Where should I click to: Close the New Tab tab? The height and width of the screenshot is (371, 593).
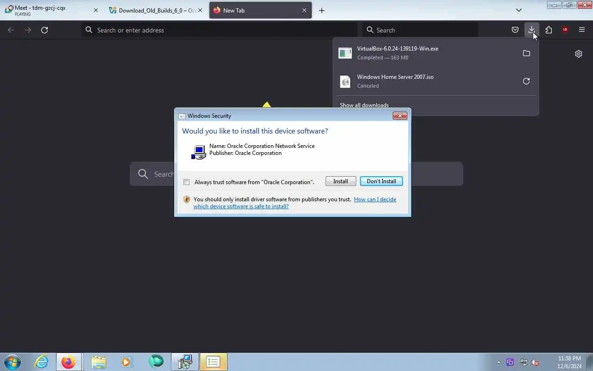tap(304, 10)
